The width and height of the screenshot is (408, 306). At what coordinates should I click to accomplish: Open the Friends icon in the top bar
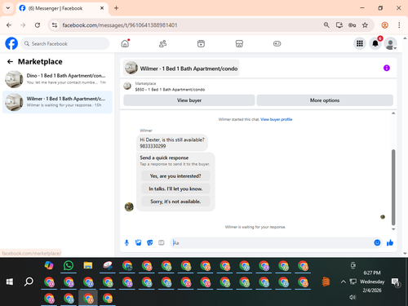click(x=162, y=43)
